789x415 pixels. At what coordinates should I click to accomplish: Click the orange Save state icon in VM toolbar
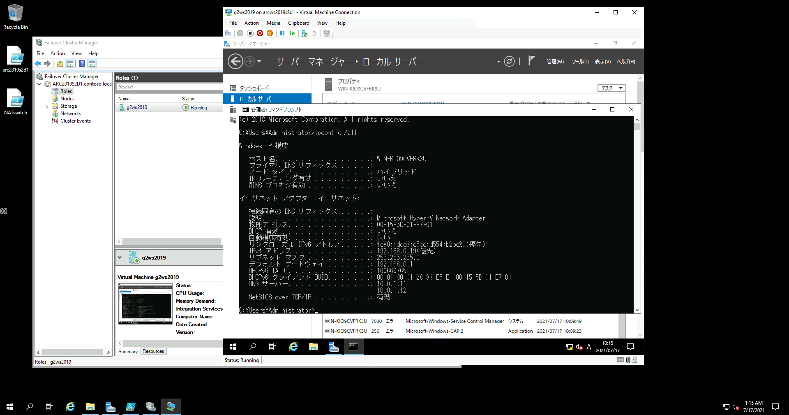pyautogui.click(x=270, y=33)
